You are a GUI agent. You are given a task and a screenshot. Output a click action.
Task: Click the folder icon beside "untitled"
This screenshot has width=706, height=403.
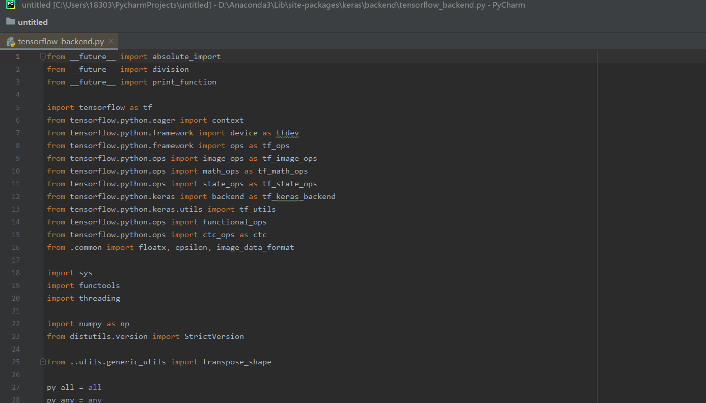10,22
